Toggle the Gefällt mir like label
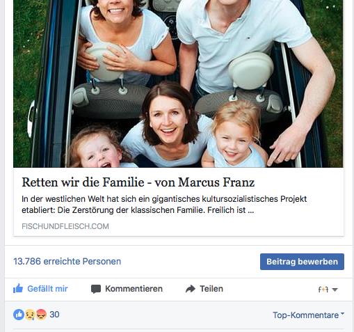Screen dimensions: 354x332 [x=47, y=289]
